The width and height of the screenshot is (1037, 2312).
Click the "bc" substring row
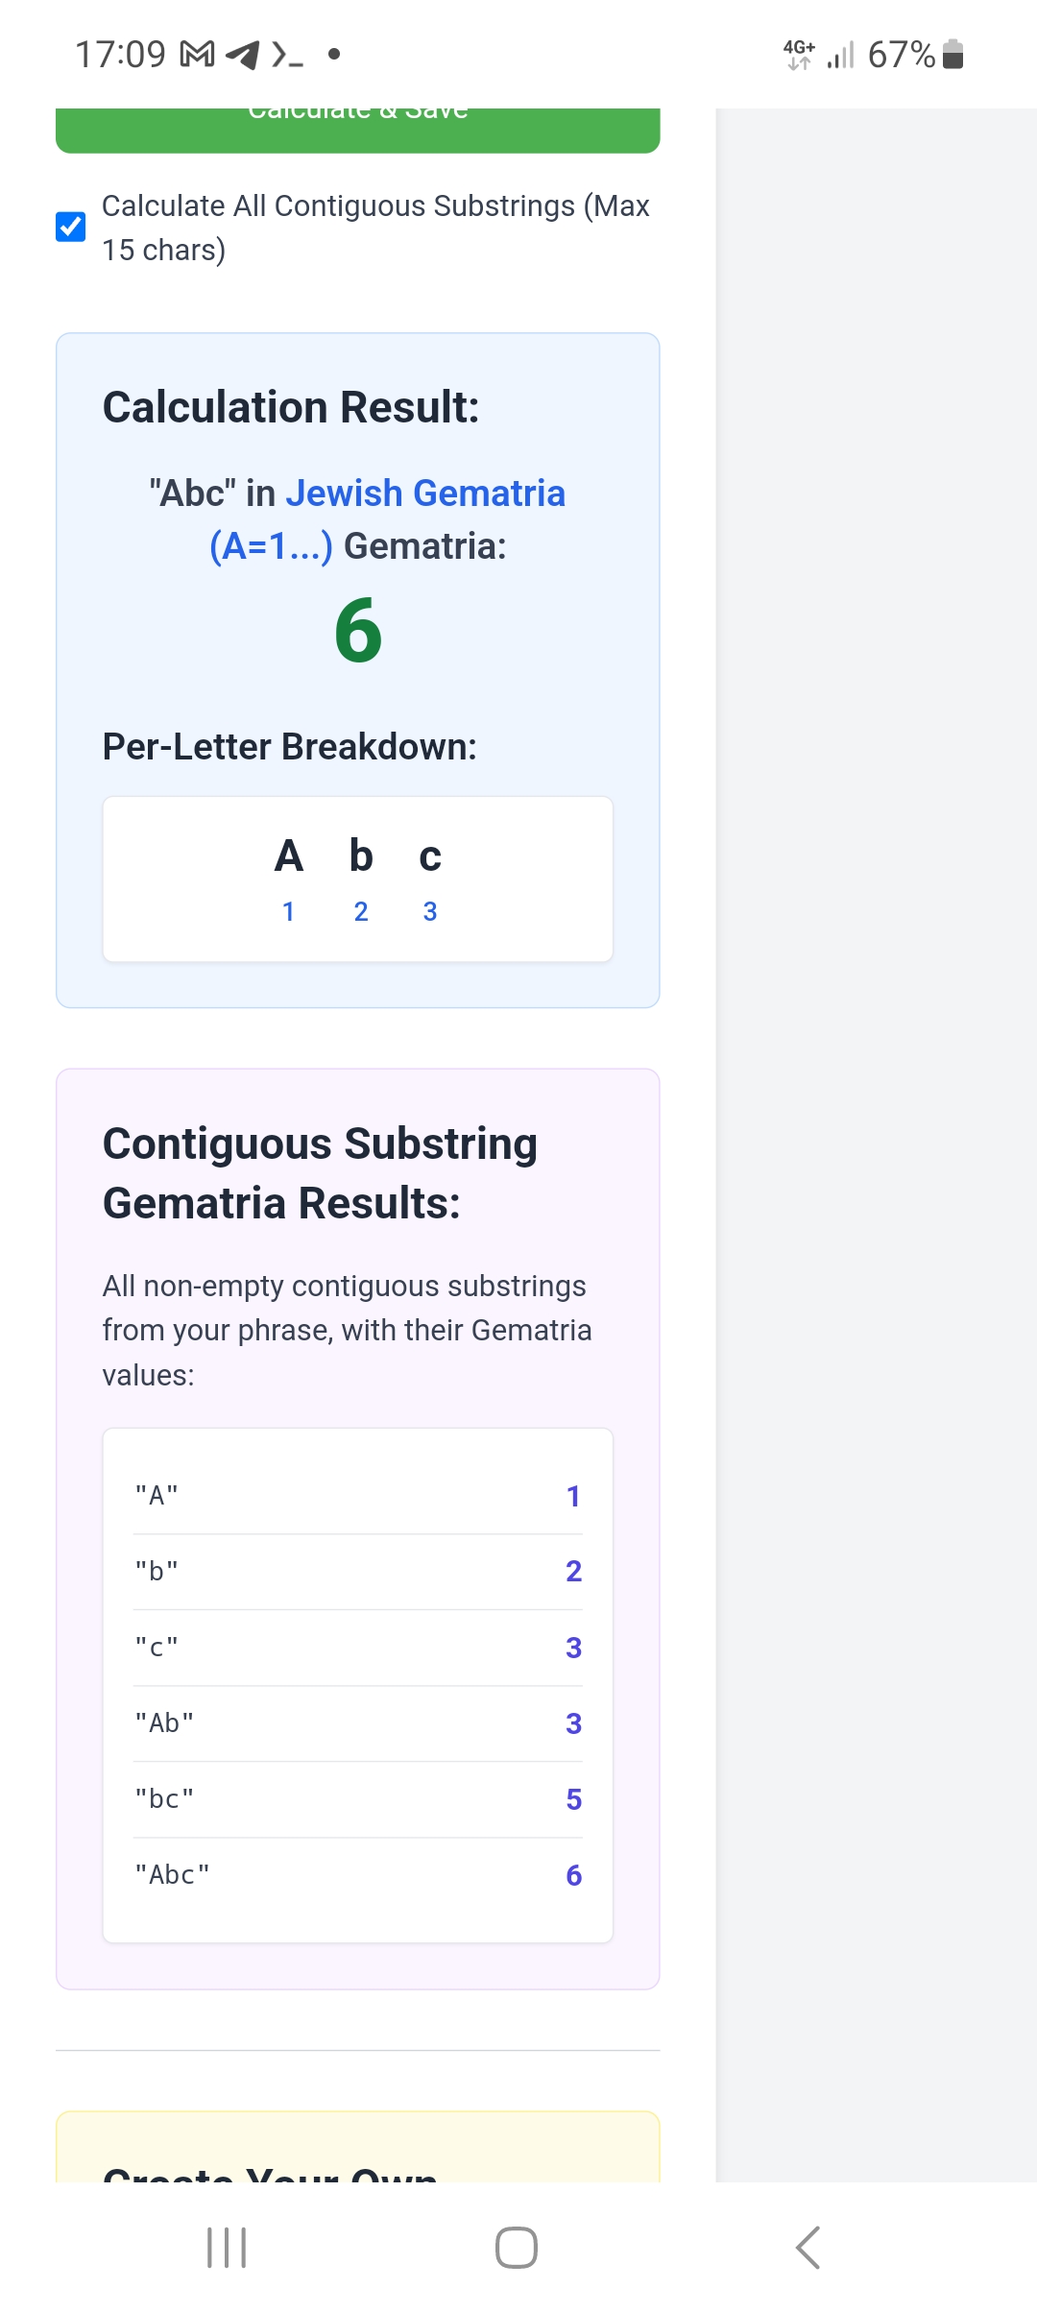click(358, 1799)
